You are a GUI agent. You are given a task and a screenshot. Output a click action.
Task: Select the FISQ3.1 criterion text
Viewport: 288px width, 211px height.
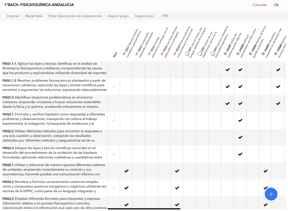tap(54, 169)
